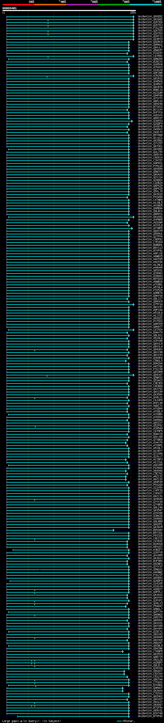The width and height of the screenshot is (164, 723).
Task: Select label UniRef100_Q8S932
Action: [150, 78]
